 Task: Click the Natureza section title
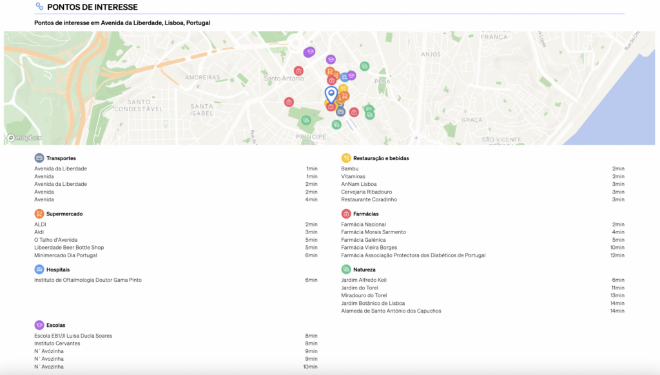point(364,270)
